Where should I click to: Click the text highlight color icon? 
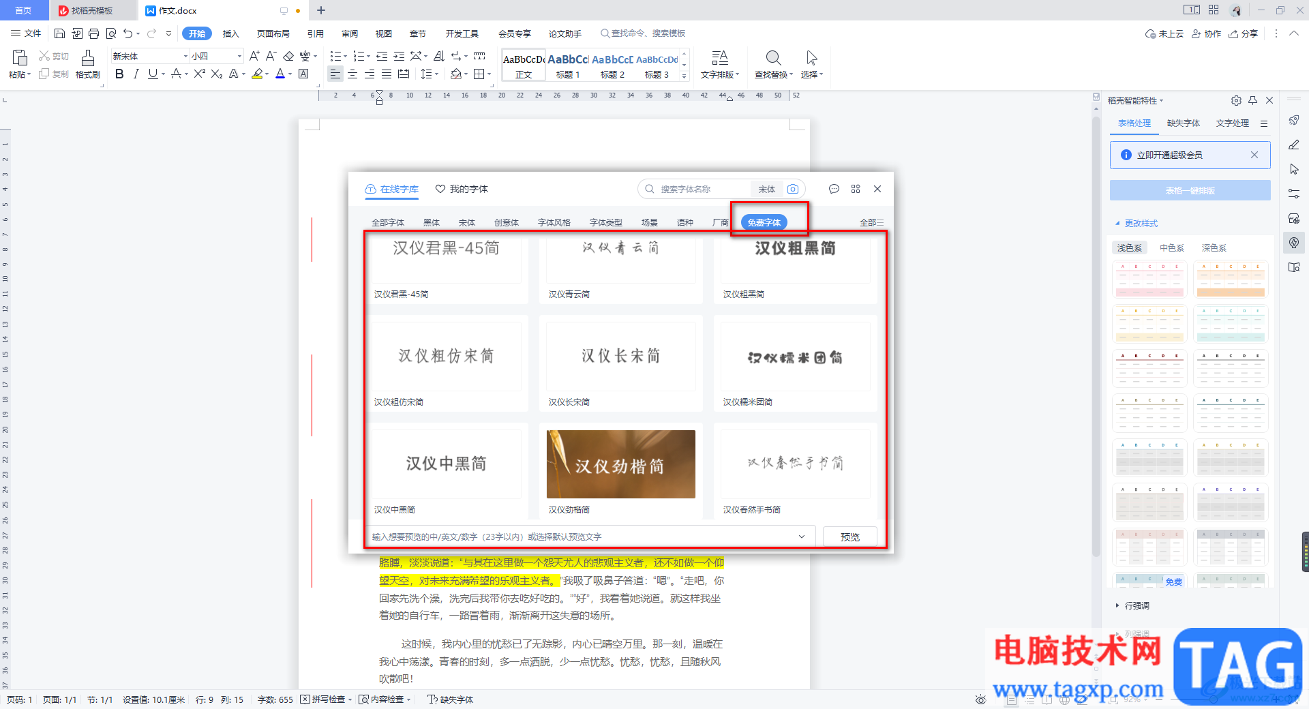[257, 74]
